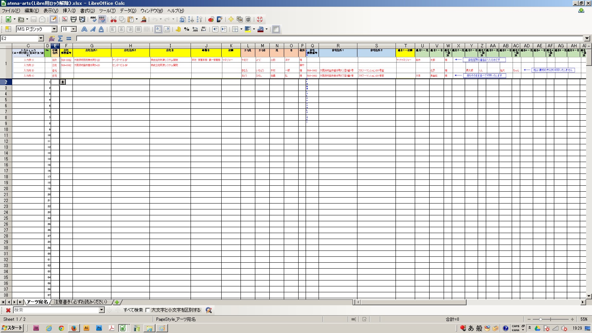Open the データ(D) menu
The width and height of the screenshot is (592, 333).
[x=128, y=11]
